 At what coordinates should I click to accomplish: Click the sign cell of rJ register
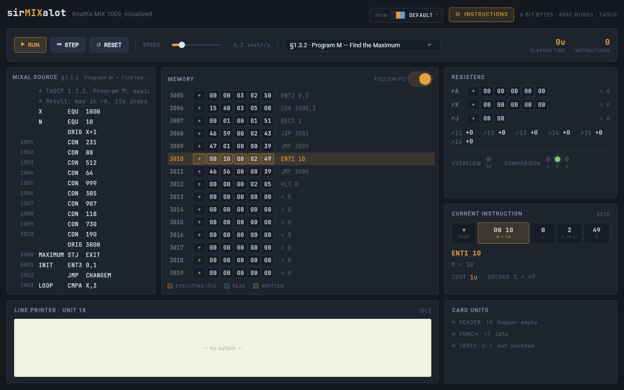click(x=473, y=118)
